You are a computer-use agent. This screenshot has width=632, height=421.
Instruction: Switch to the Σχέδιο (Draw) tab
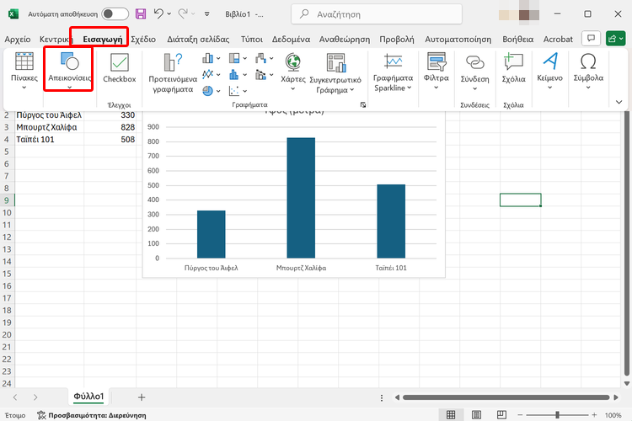[143, 39]
